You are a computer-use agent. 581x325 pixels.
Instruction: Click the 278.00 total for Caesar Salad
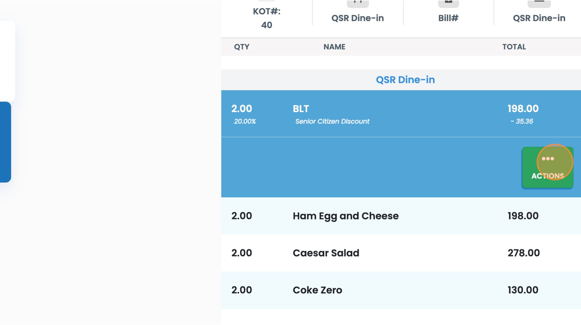(x=523, y=253)
